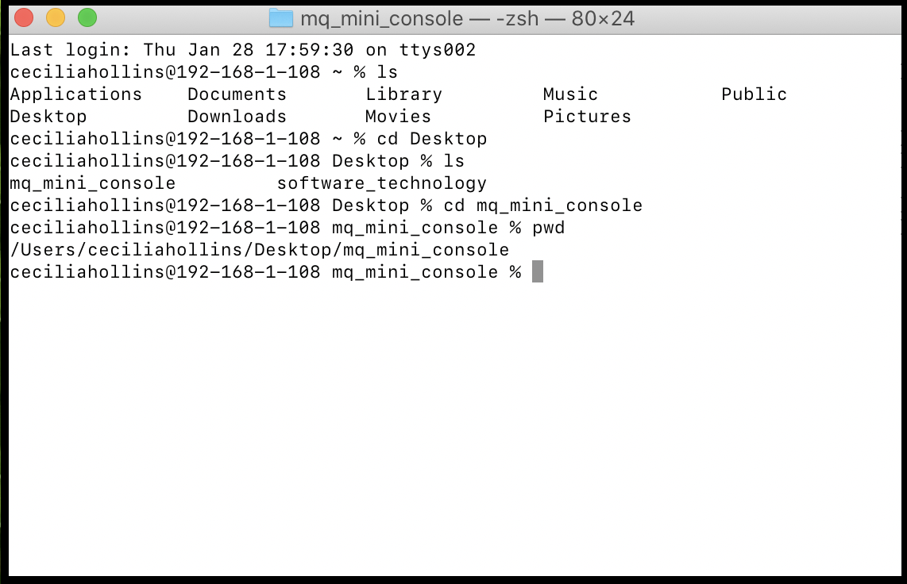Image resolution: width=907 pixels, height=584 pixels.
Task: Click the typed cd Desktop command
Action: point(431,139)
